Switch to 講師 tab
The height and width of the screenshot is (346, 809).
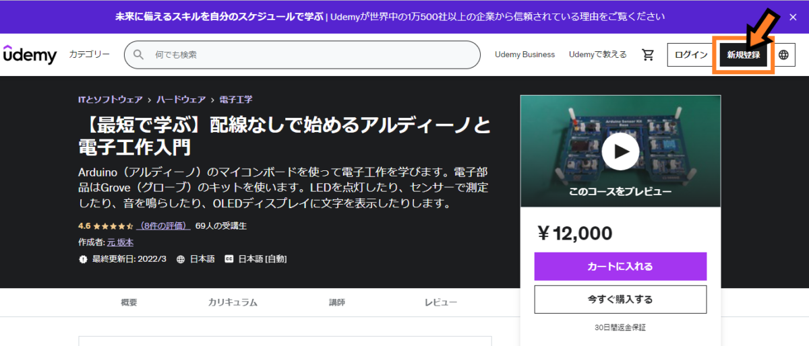[x=337, y=303]
